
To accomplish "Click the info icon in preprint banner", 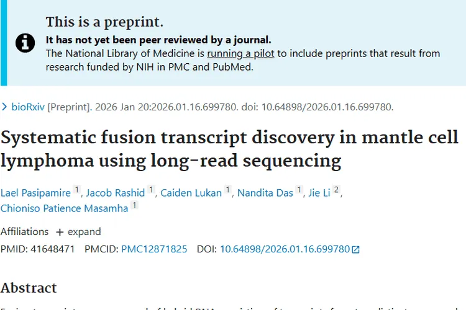I will coord(25,42).
